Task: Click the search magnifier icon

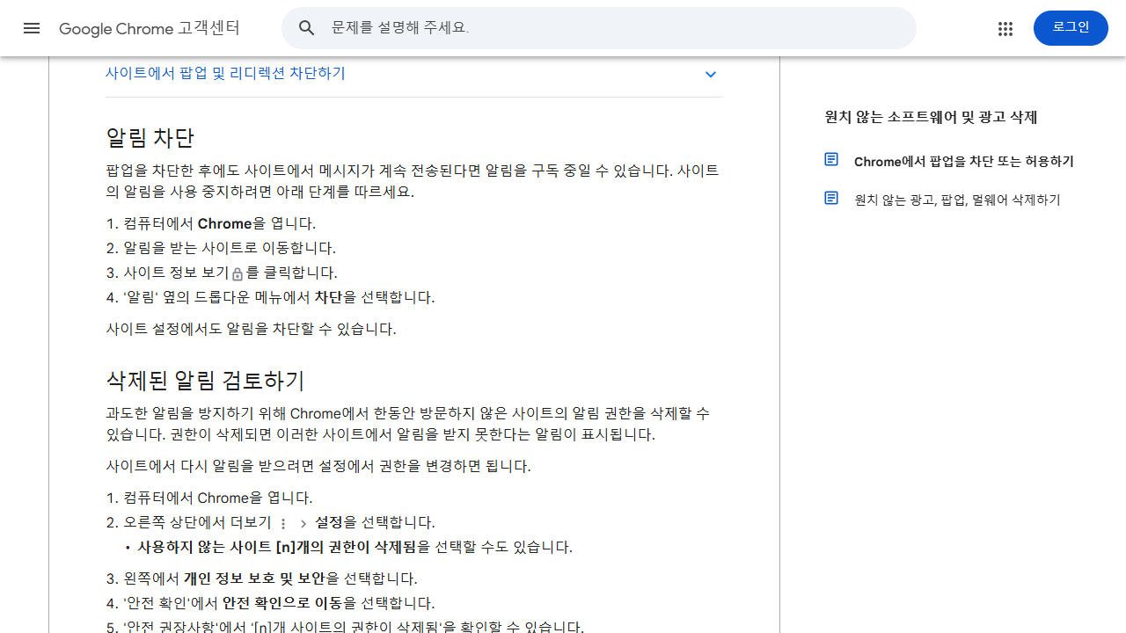Action: pos(306,28)
